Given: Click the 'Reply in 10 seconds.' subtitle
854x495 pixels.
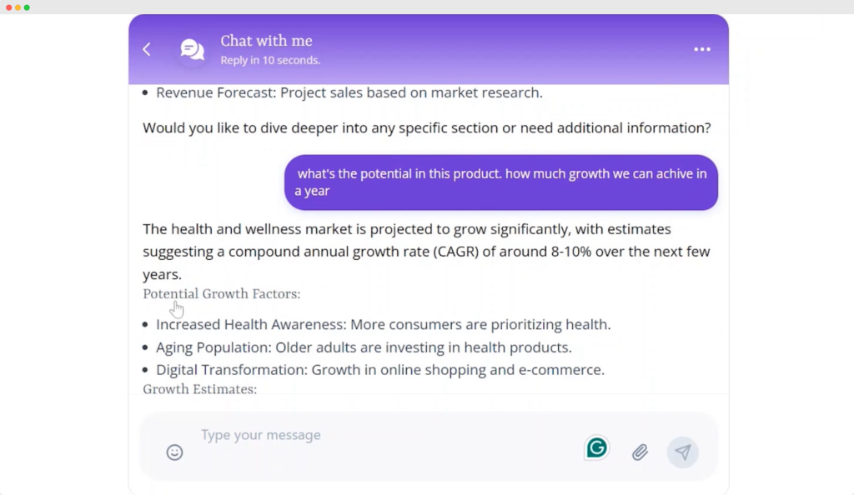Looking at the screenshot, I should pyautogui.click(x=270, y=60).
